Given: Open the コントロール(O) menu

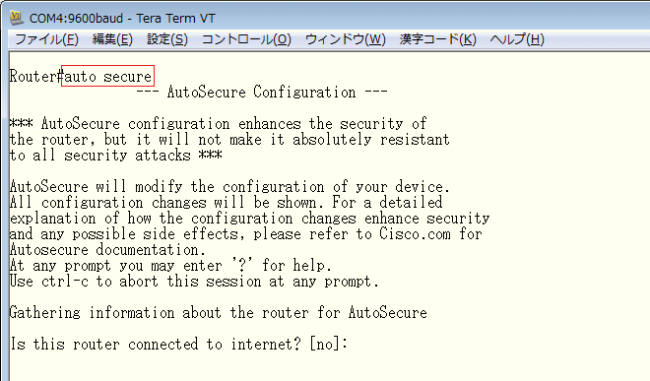Looking at the screenshot, I should (x=246, y=39).
